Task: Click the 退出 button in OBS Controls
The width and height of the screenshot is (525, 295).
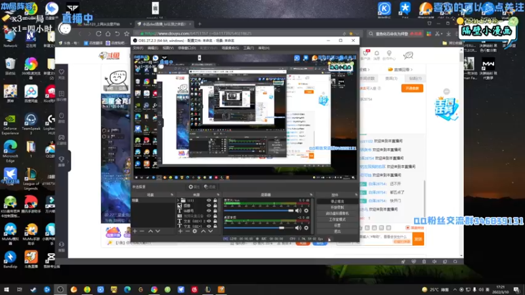Action: point(337,231)
